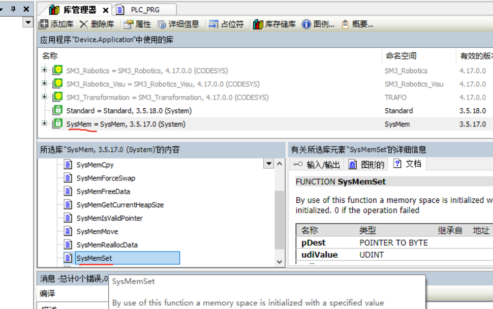The image size is (493, 309).
Task: Open 属性 properties from toolbar
Action: pyautogui.click(x=137, y=24)
